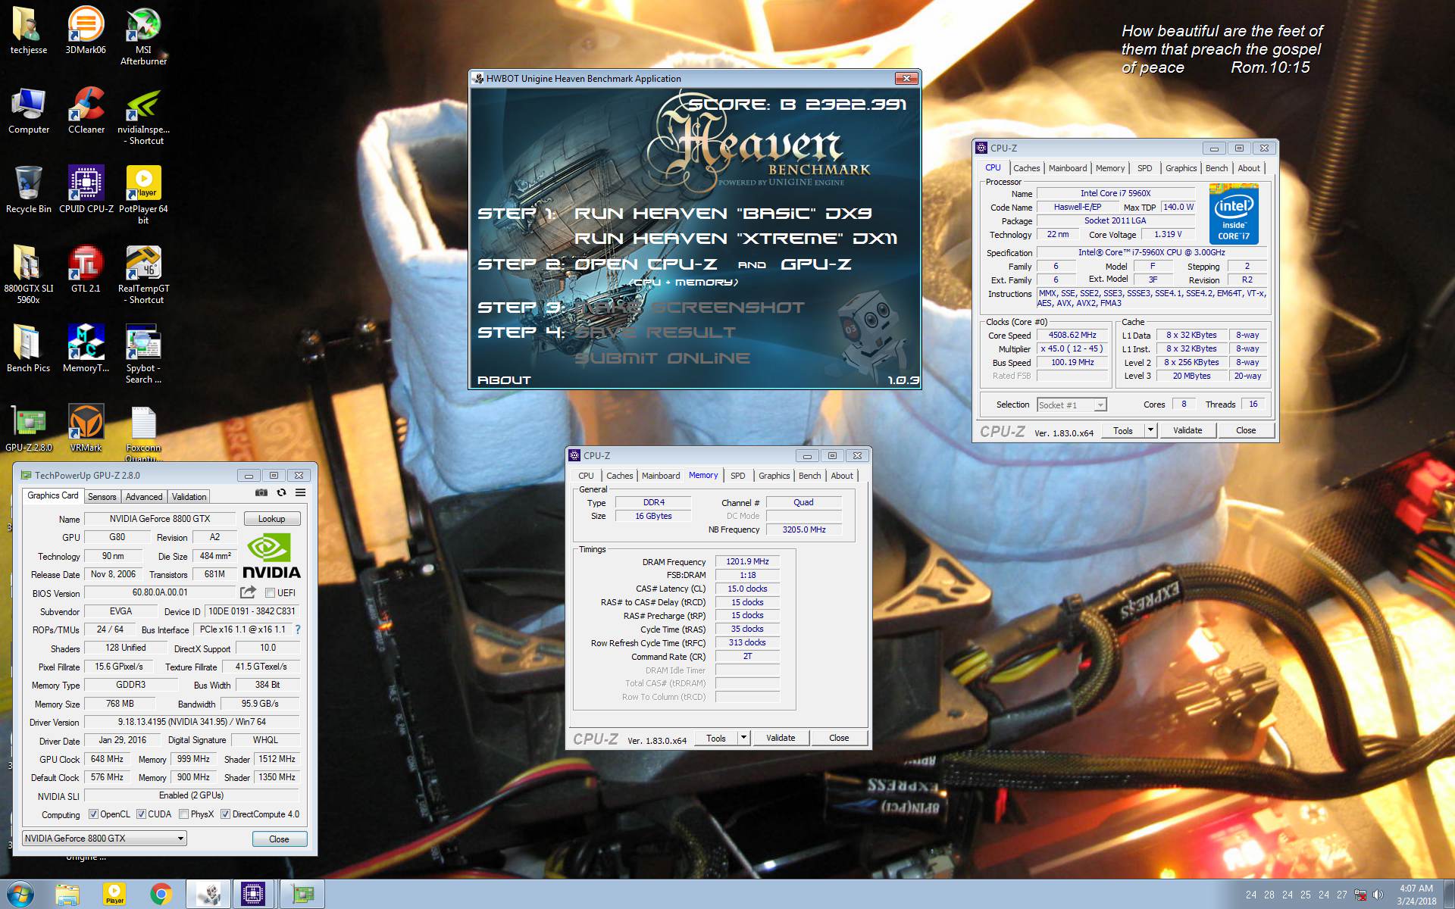Click the Close button in GPU-Z
Viewport: 1455px width, 909px height.
click(279, 839)
